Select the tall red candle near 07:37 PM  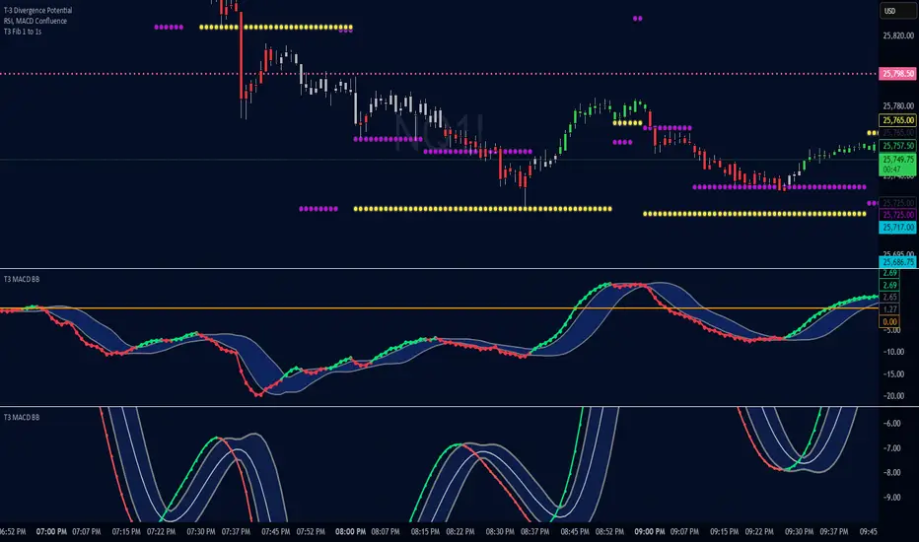pyautogui.click(x=242, y=59)
